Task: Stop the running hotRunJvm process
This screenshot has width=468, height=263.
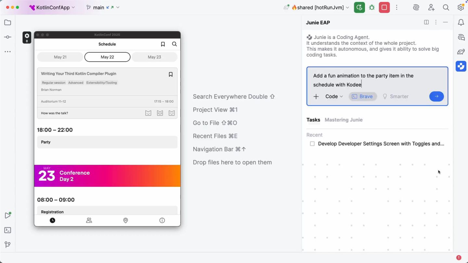Action: [384, 7]
